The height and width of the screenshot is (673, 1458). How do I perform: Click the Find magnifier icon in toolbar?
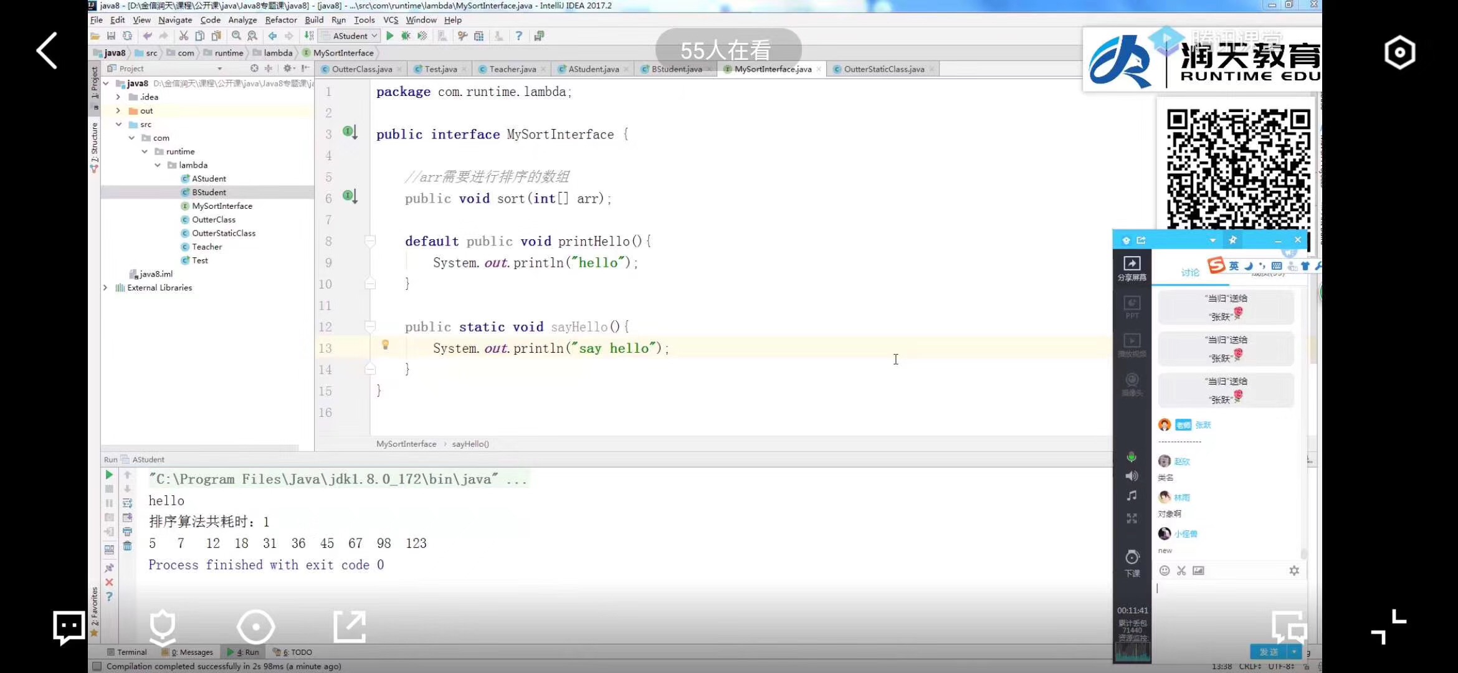coord(236,36)
